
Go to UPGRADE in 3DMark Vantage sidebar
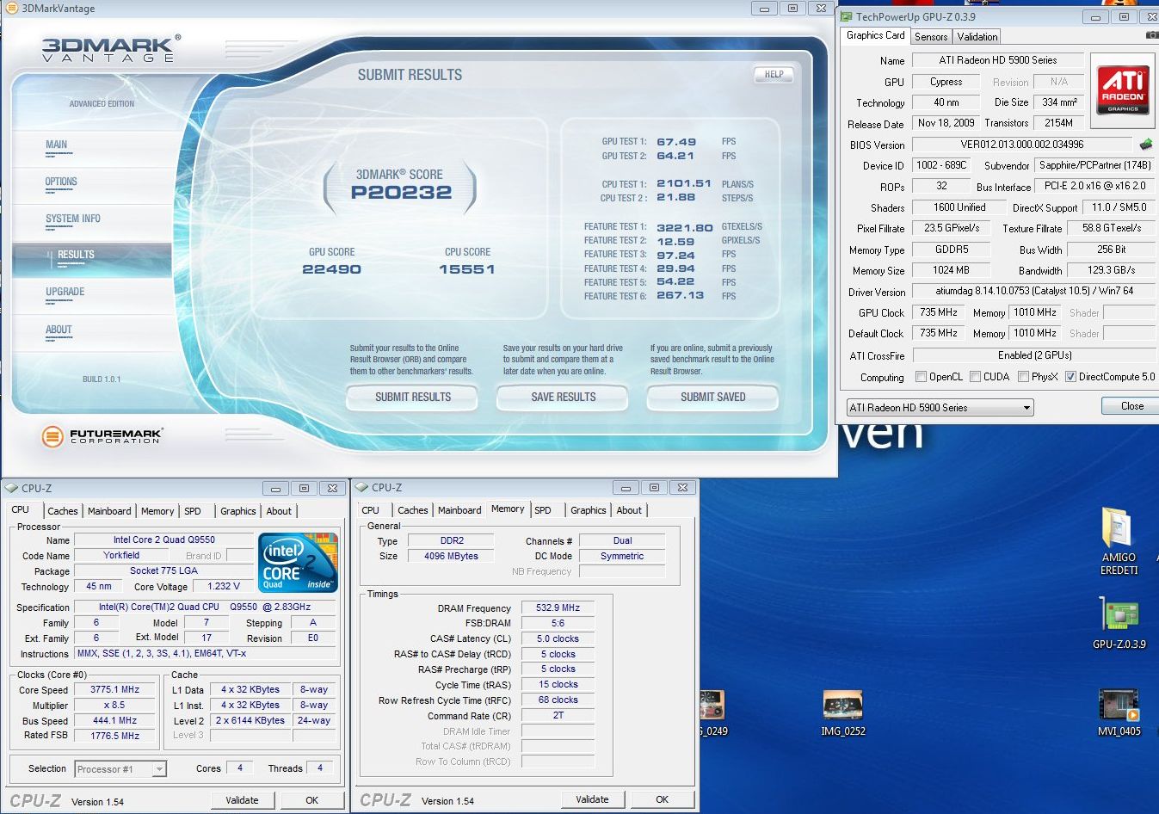(65, 293)
